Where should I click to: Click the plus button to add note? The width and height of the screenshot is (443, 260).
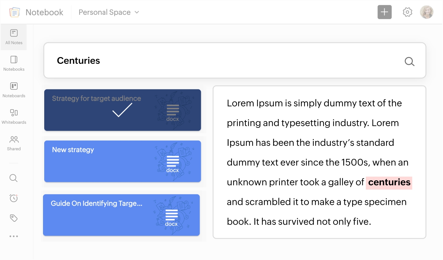pos(384,12)
